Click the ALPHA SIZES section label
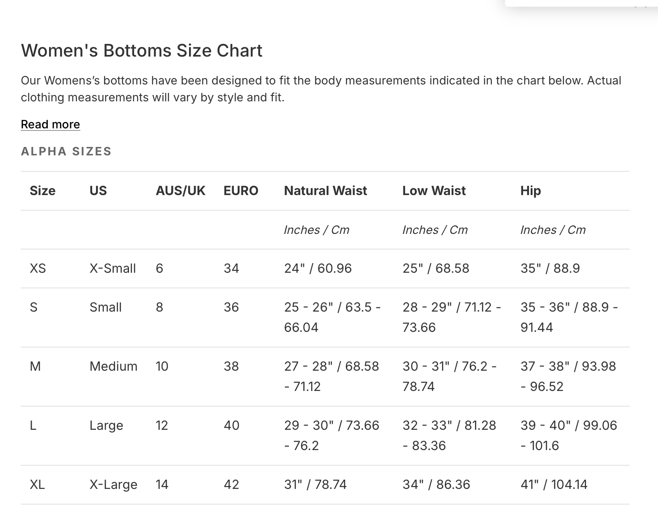658x521 pixels. pyautogui.click(x=66, y=152)
